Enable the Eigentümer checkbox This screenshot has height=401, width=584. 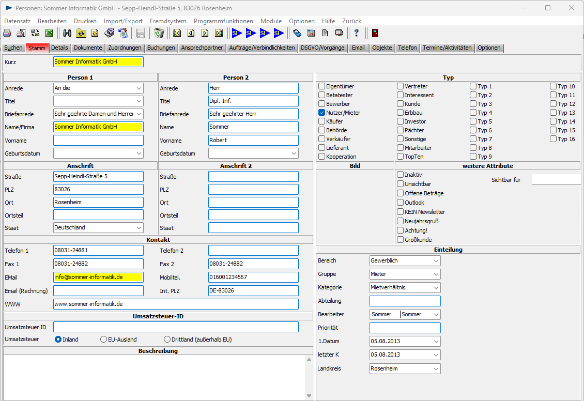321,86
